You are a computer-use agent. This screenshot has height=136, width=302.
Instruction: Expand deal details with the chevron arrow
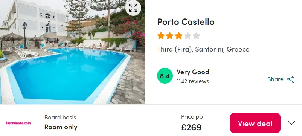pyautogui.click(x=291, y=123)
